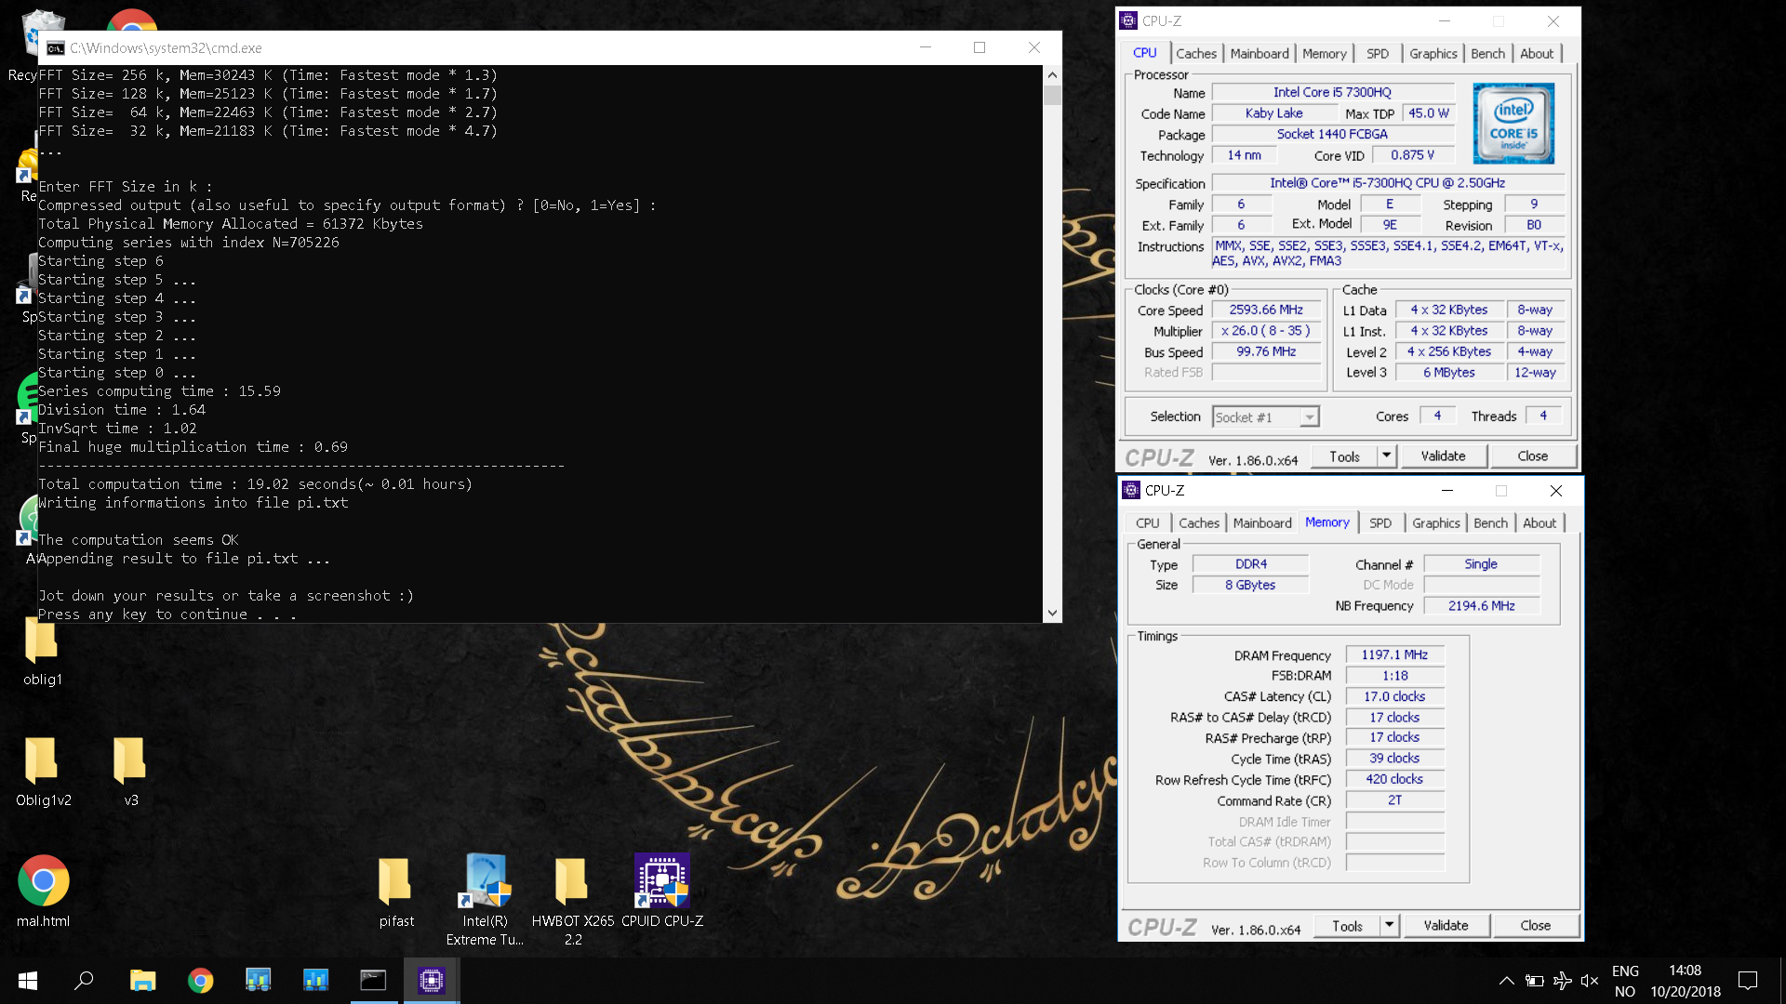
Task: Open Memory tab in upper CPU-Z window
Action: click(1324, 54)
